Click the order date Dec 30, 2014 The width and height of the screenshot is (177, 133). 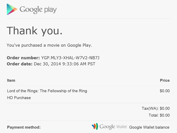click(47, 64)
